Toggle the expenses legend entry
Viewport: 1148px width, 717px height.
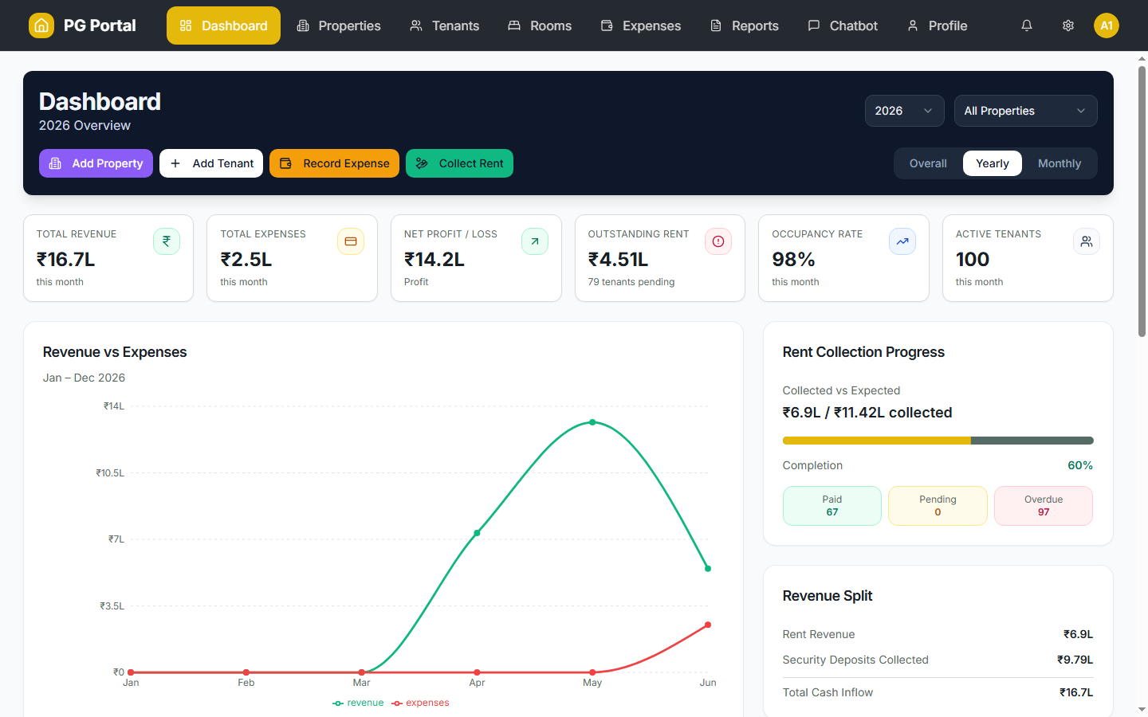coord(420,703)
